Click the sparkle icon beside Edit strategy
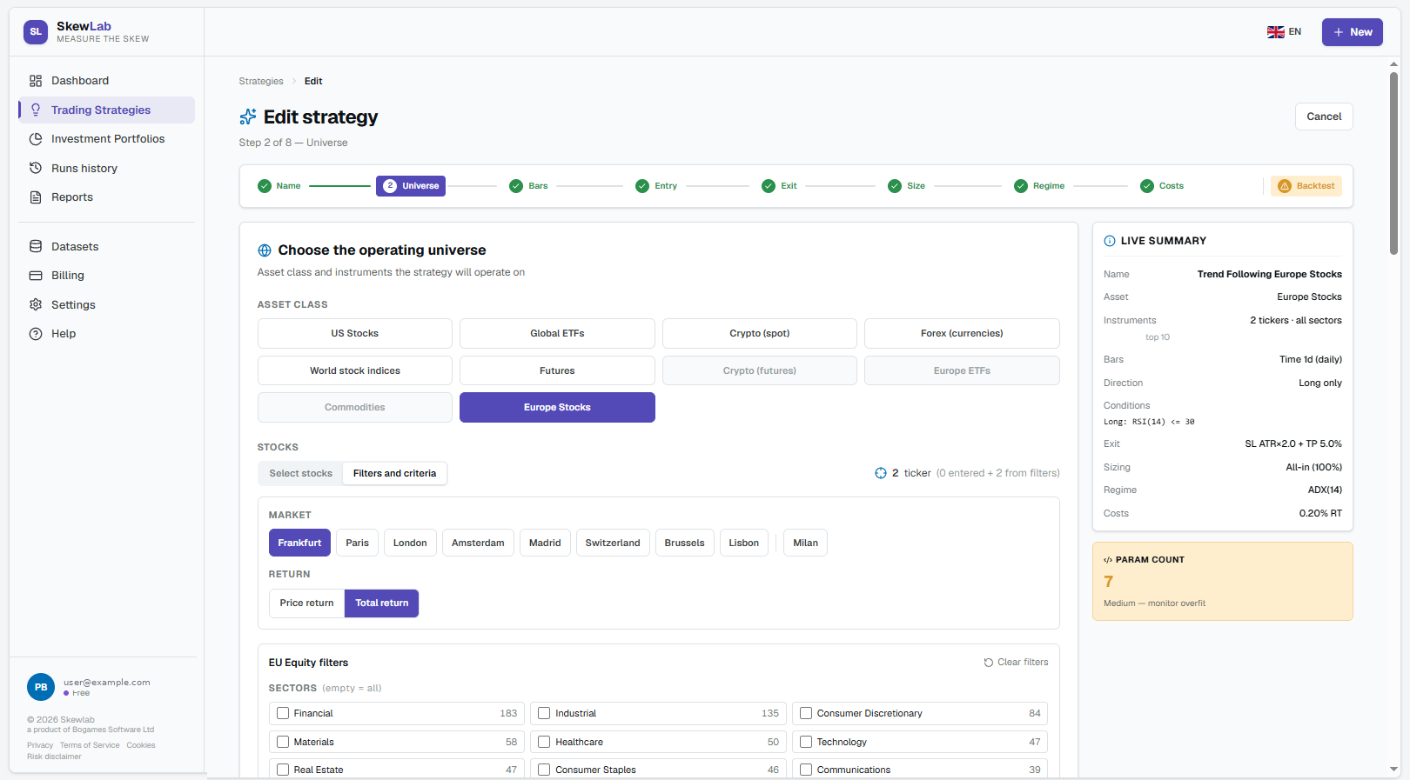The height and width of the screenshot is (780, 1410). click(248, 117)
